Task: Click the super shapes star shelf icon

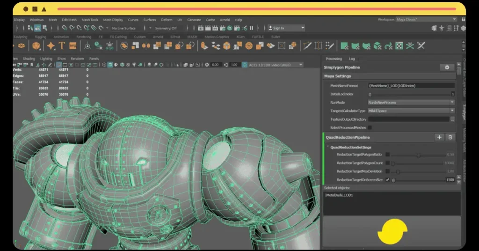Action: tap(51, 46)
